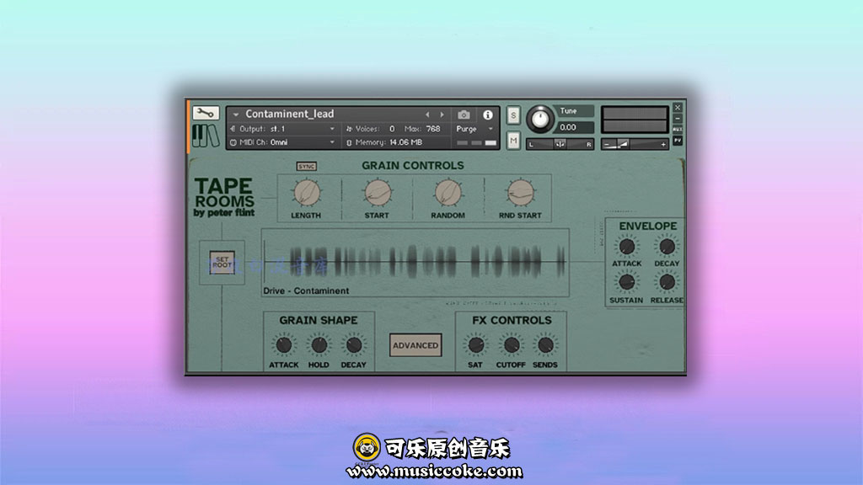The image size is (863, 485).
Task: Toggle the PV button
Action: [x=678, y=141]
